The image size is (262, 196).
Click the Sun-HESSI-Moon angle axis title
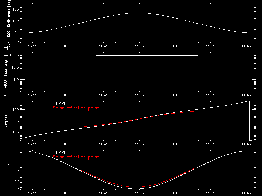point(6,72)
